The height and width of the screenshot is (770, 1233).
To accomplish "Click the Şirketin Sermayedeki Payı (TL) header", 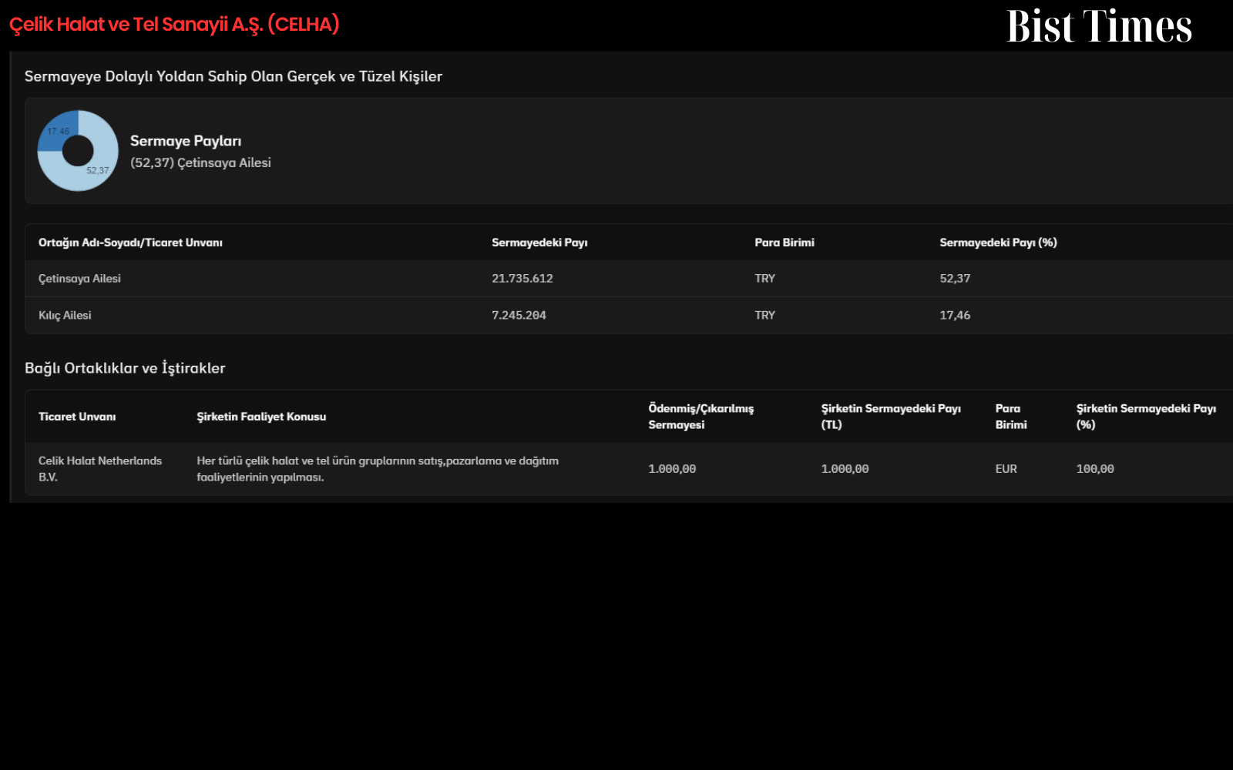I will 891,417.
